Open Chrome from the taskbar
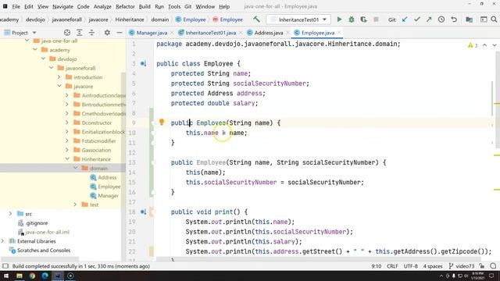Screen dimensions: 500x281 32,276
